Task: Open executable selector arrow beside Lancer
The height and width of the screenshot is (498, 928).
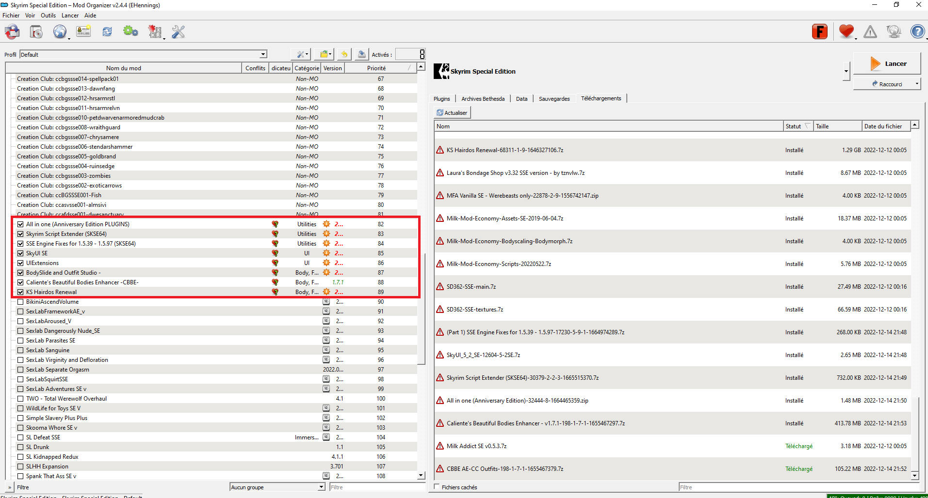Action: click(846, 71)
